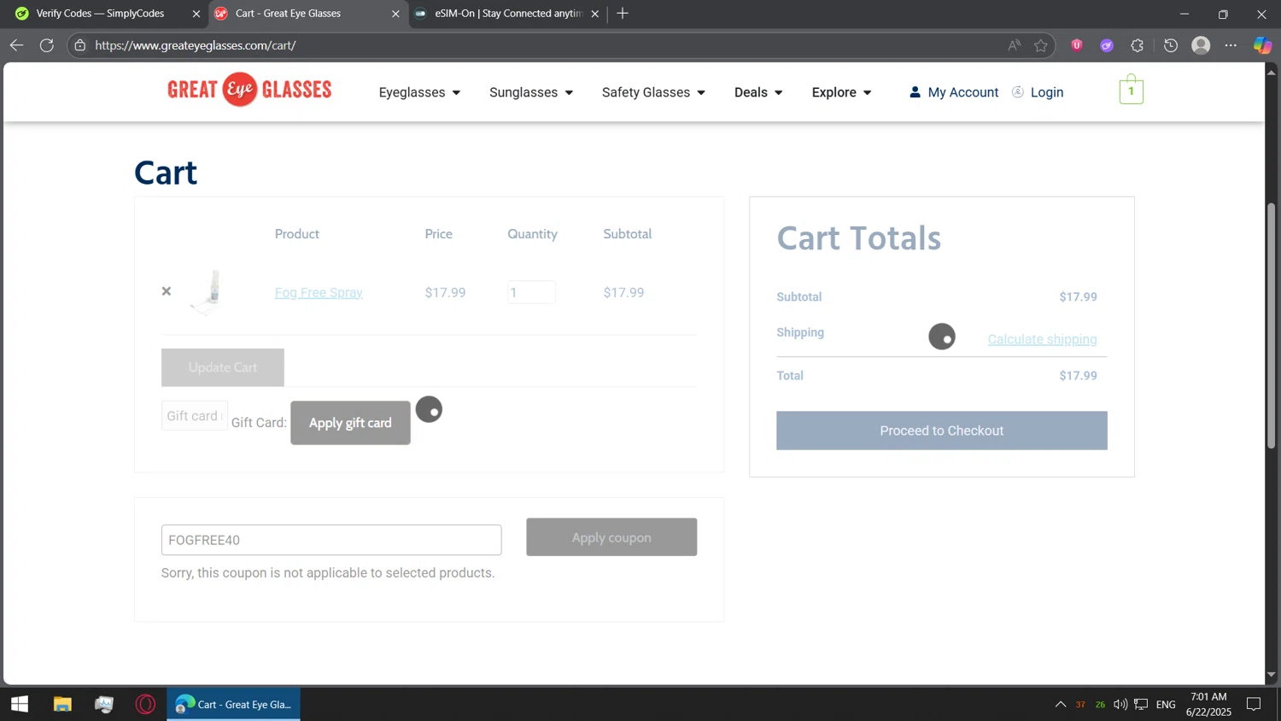Open the Windows Start menu
The width and height of the screenshot is (1281, 721).
pyautogui.click(x=20, y=704)
